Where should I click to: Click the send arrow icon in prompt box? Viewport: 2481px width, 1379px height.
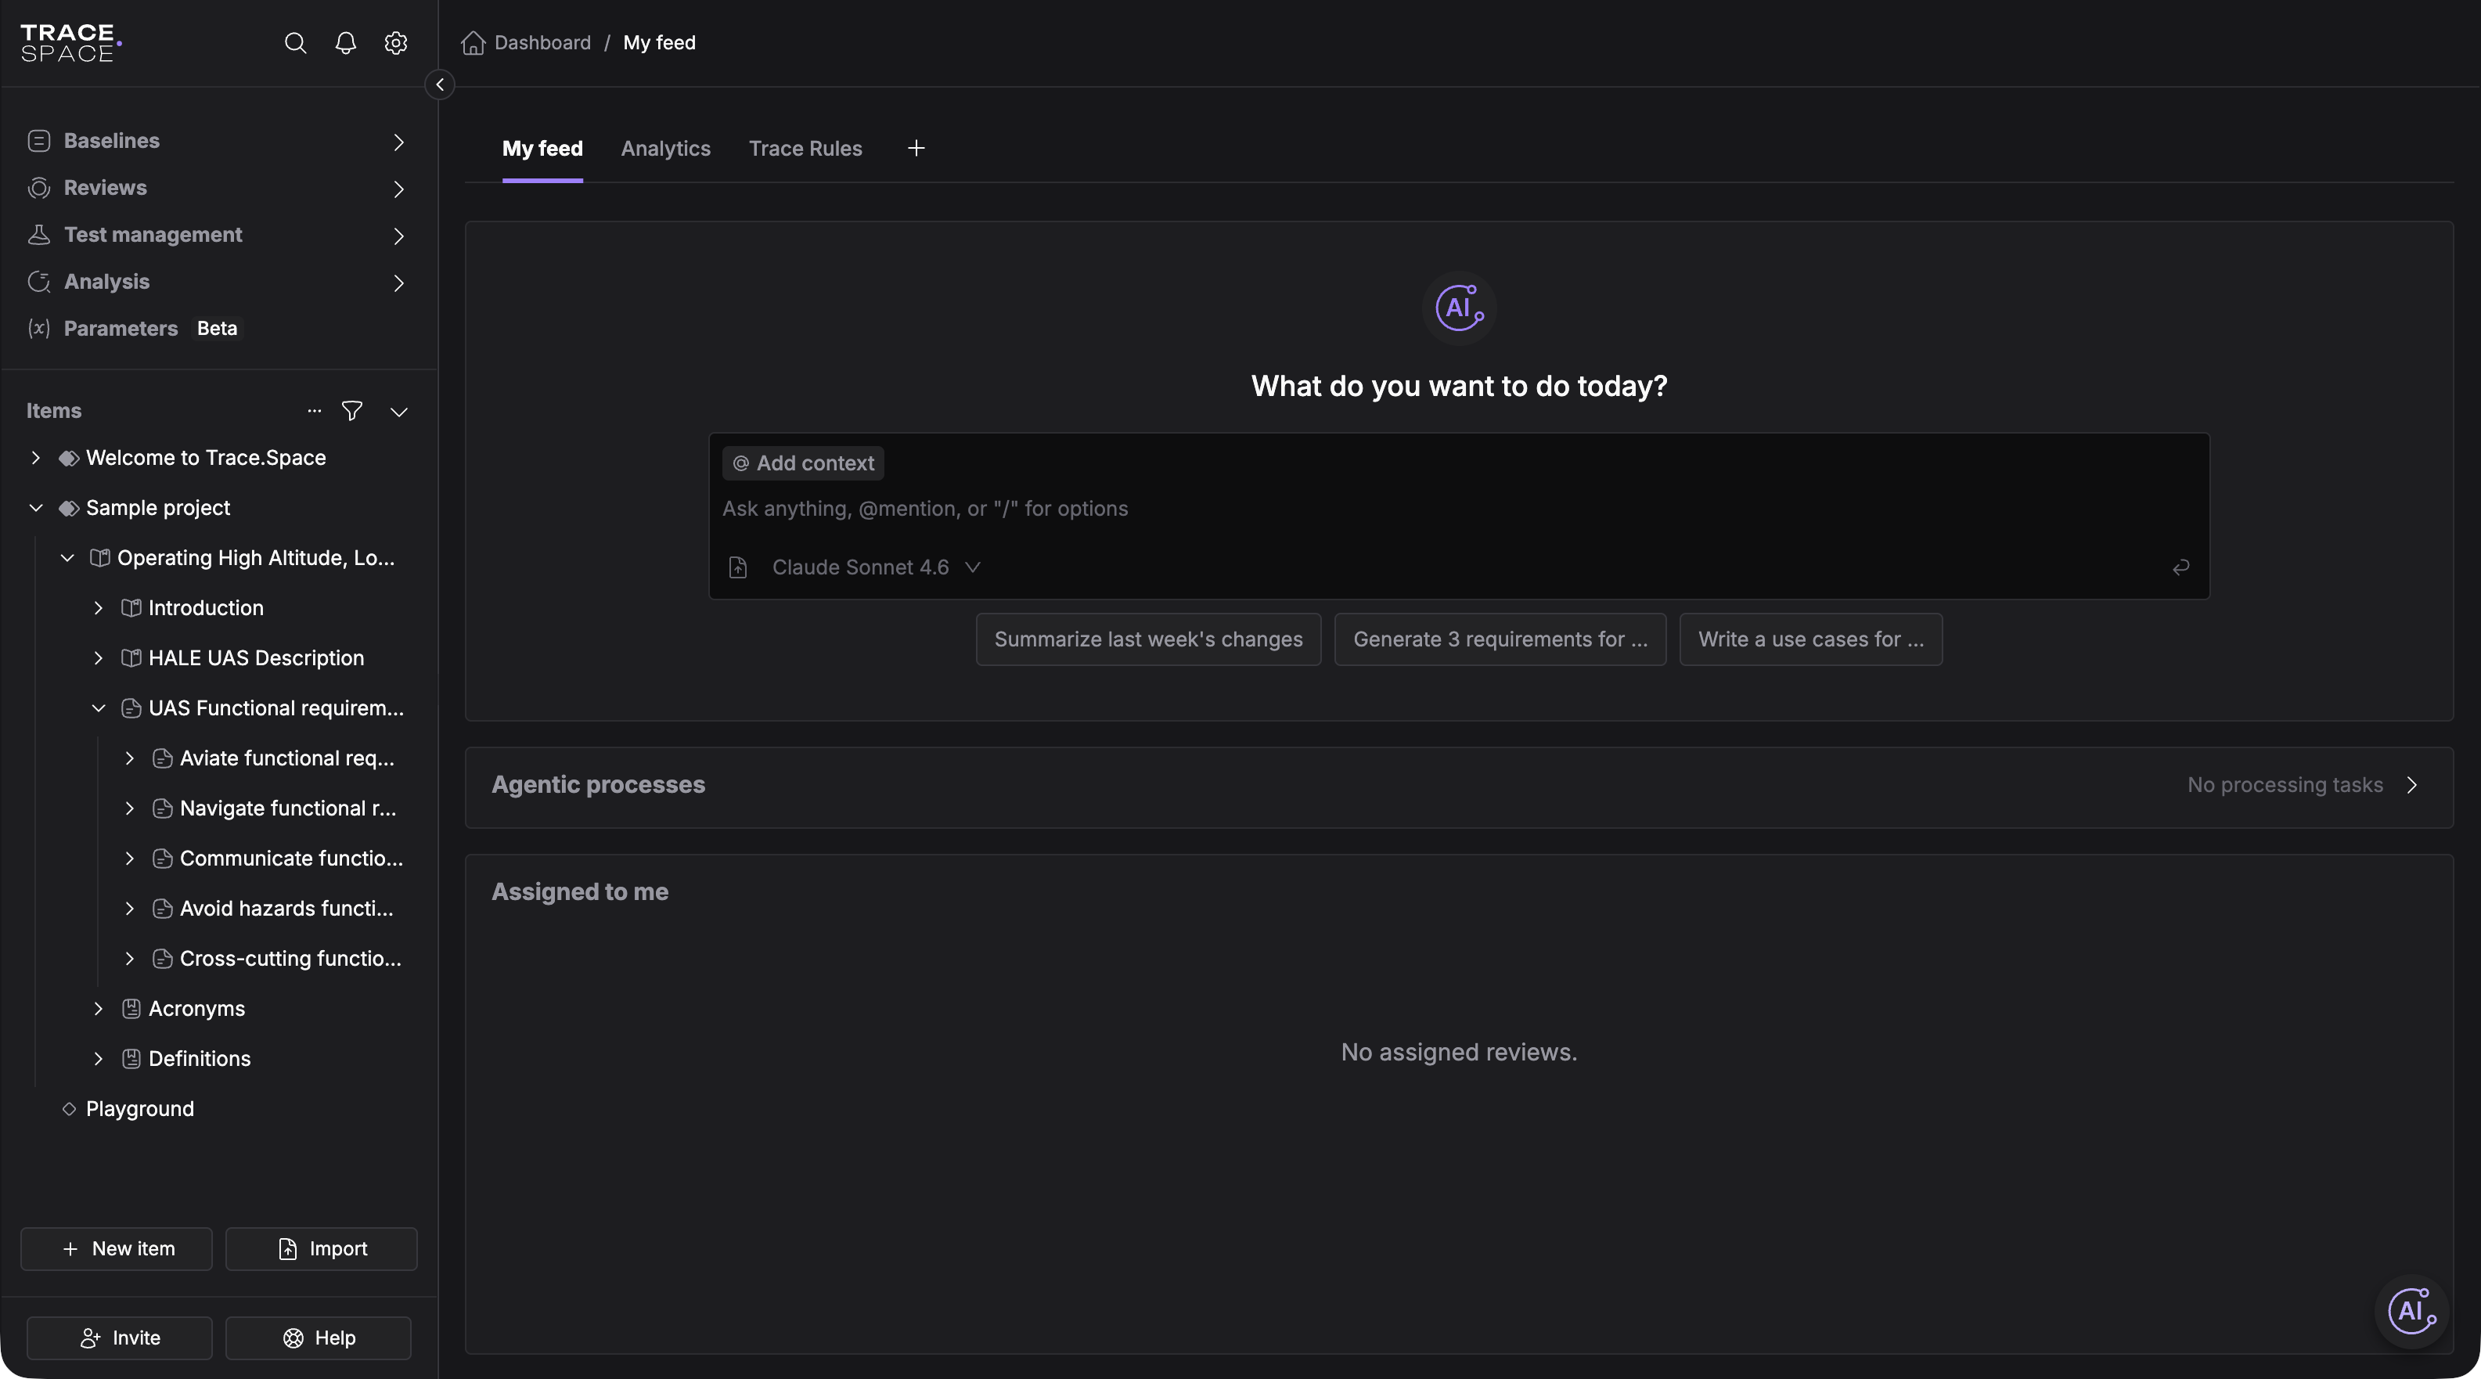tap(2181, 567)
